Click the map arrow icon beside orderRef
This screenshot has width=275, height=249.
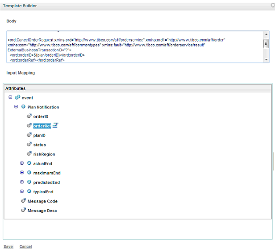[55, 125]
